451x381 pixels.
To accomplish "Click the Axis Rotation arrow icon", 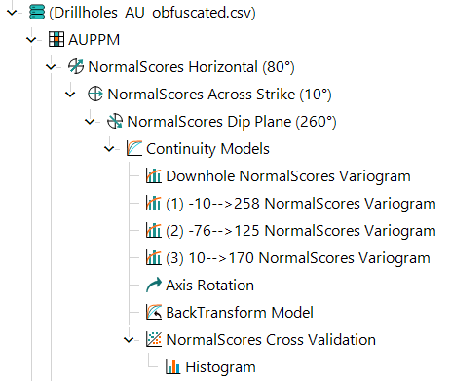I will [154, 286].
